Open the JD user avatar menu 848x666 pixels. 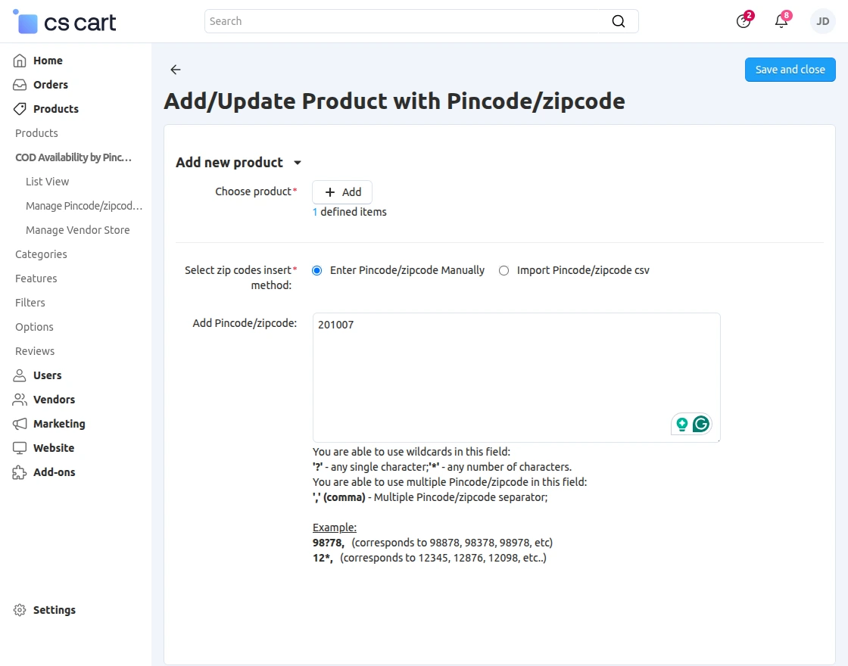coord(822,21)
